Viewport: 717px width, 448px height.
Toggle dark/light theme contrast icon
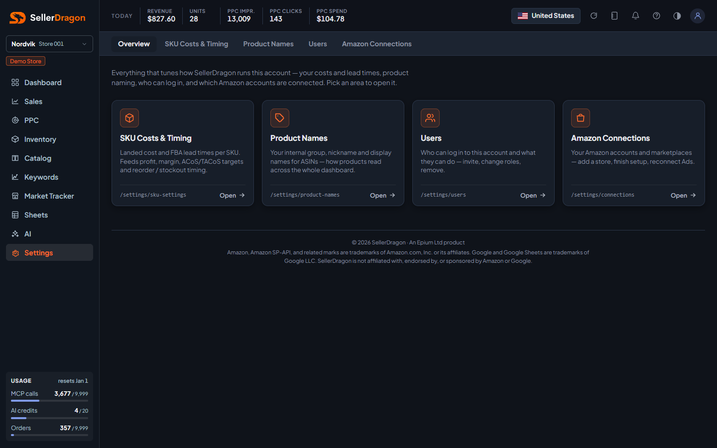click(x=677, y=16)
